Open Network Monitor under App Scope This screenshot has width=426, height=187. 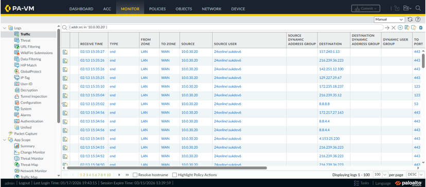pos(33,171)
